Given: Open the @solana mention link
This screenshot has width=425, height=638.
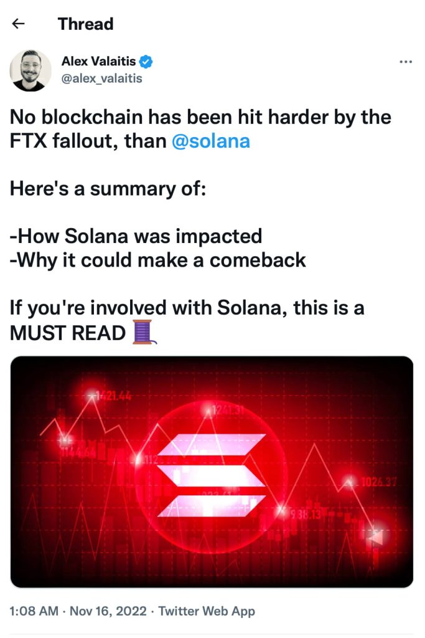Looking at the screenshot, I should coord(211,141).
